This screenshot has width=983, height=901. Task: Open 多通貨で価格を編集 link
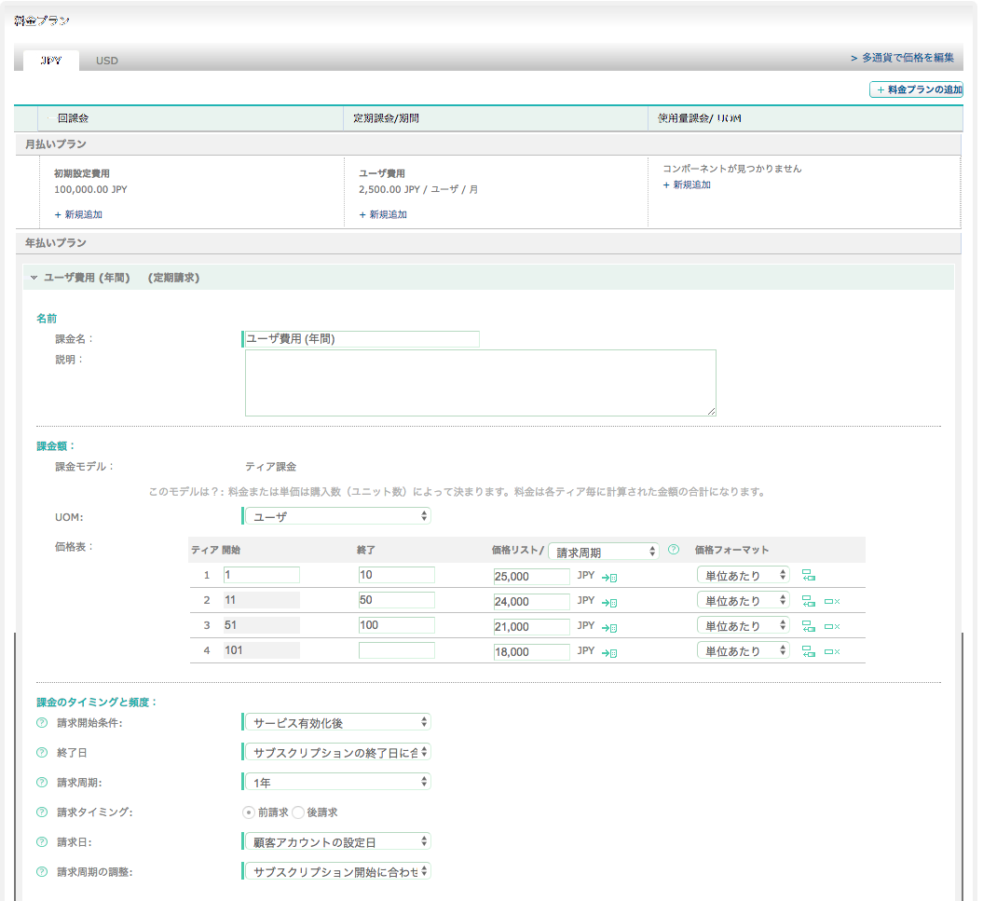901,58
